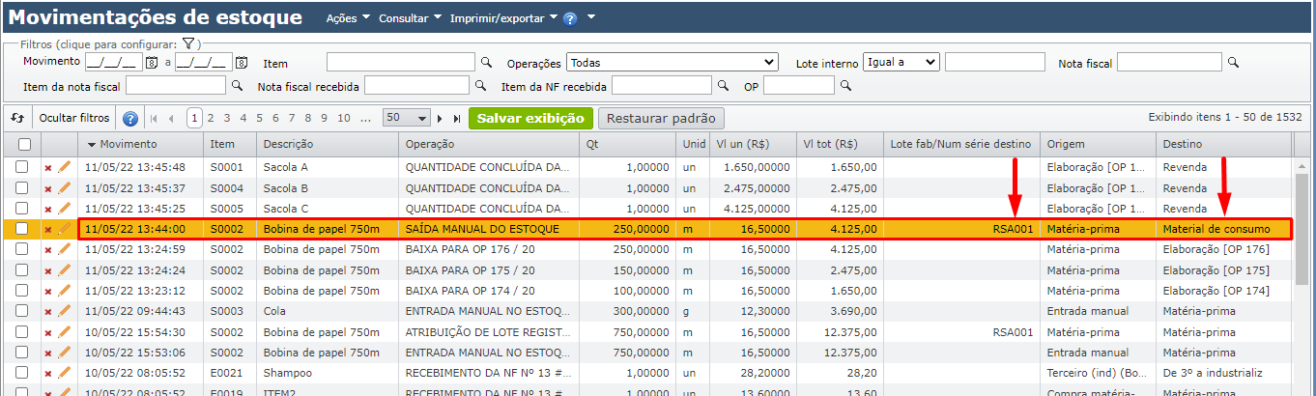Click the Destino column header
This screenshot has width=1316, height=396.
1224,144
